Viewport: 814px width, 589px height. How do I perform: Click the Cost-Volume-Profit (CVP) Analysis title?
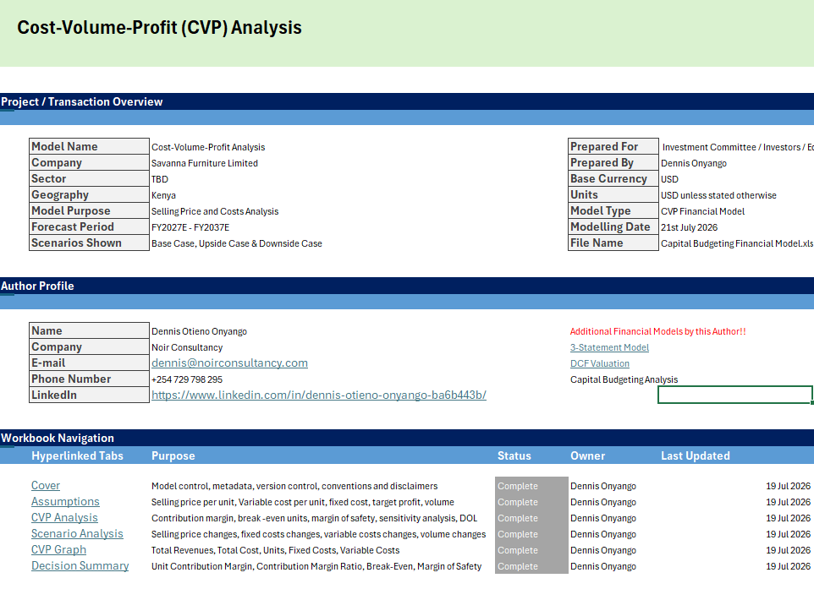point(159,28)
